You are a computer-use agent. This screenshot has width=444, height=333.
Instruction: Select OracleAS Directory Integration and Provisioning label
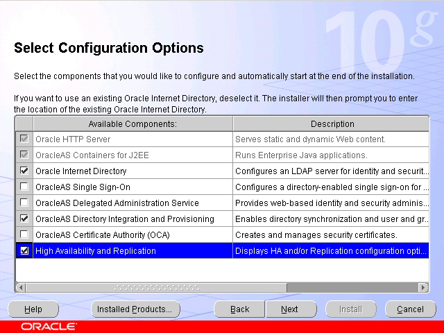[125, 219]
